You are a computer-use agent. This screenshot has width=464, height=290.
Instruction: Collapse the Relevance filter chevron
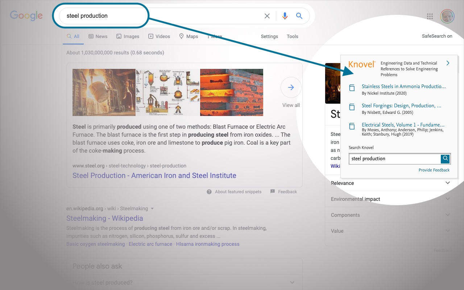tap(447, 183)
